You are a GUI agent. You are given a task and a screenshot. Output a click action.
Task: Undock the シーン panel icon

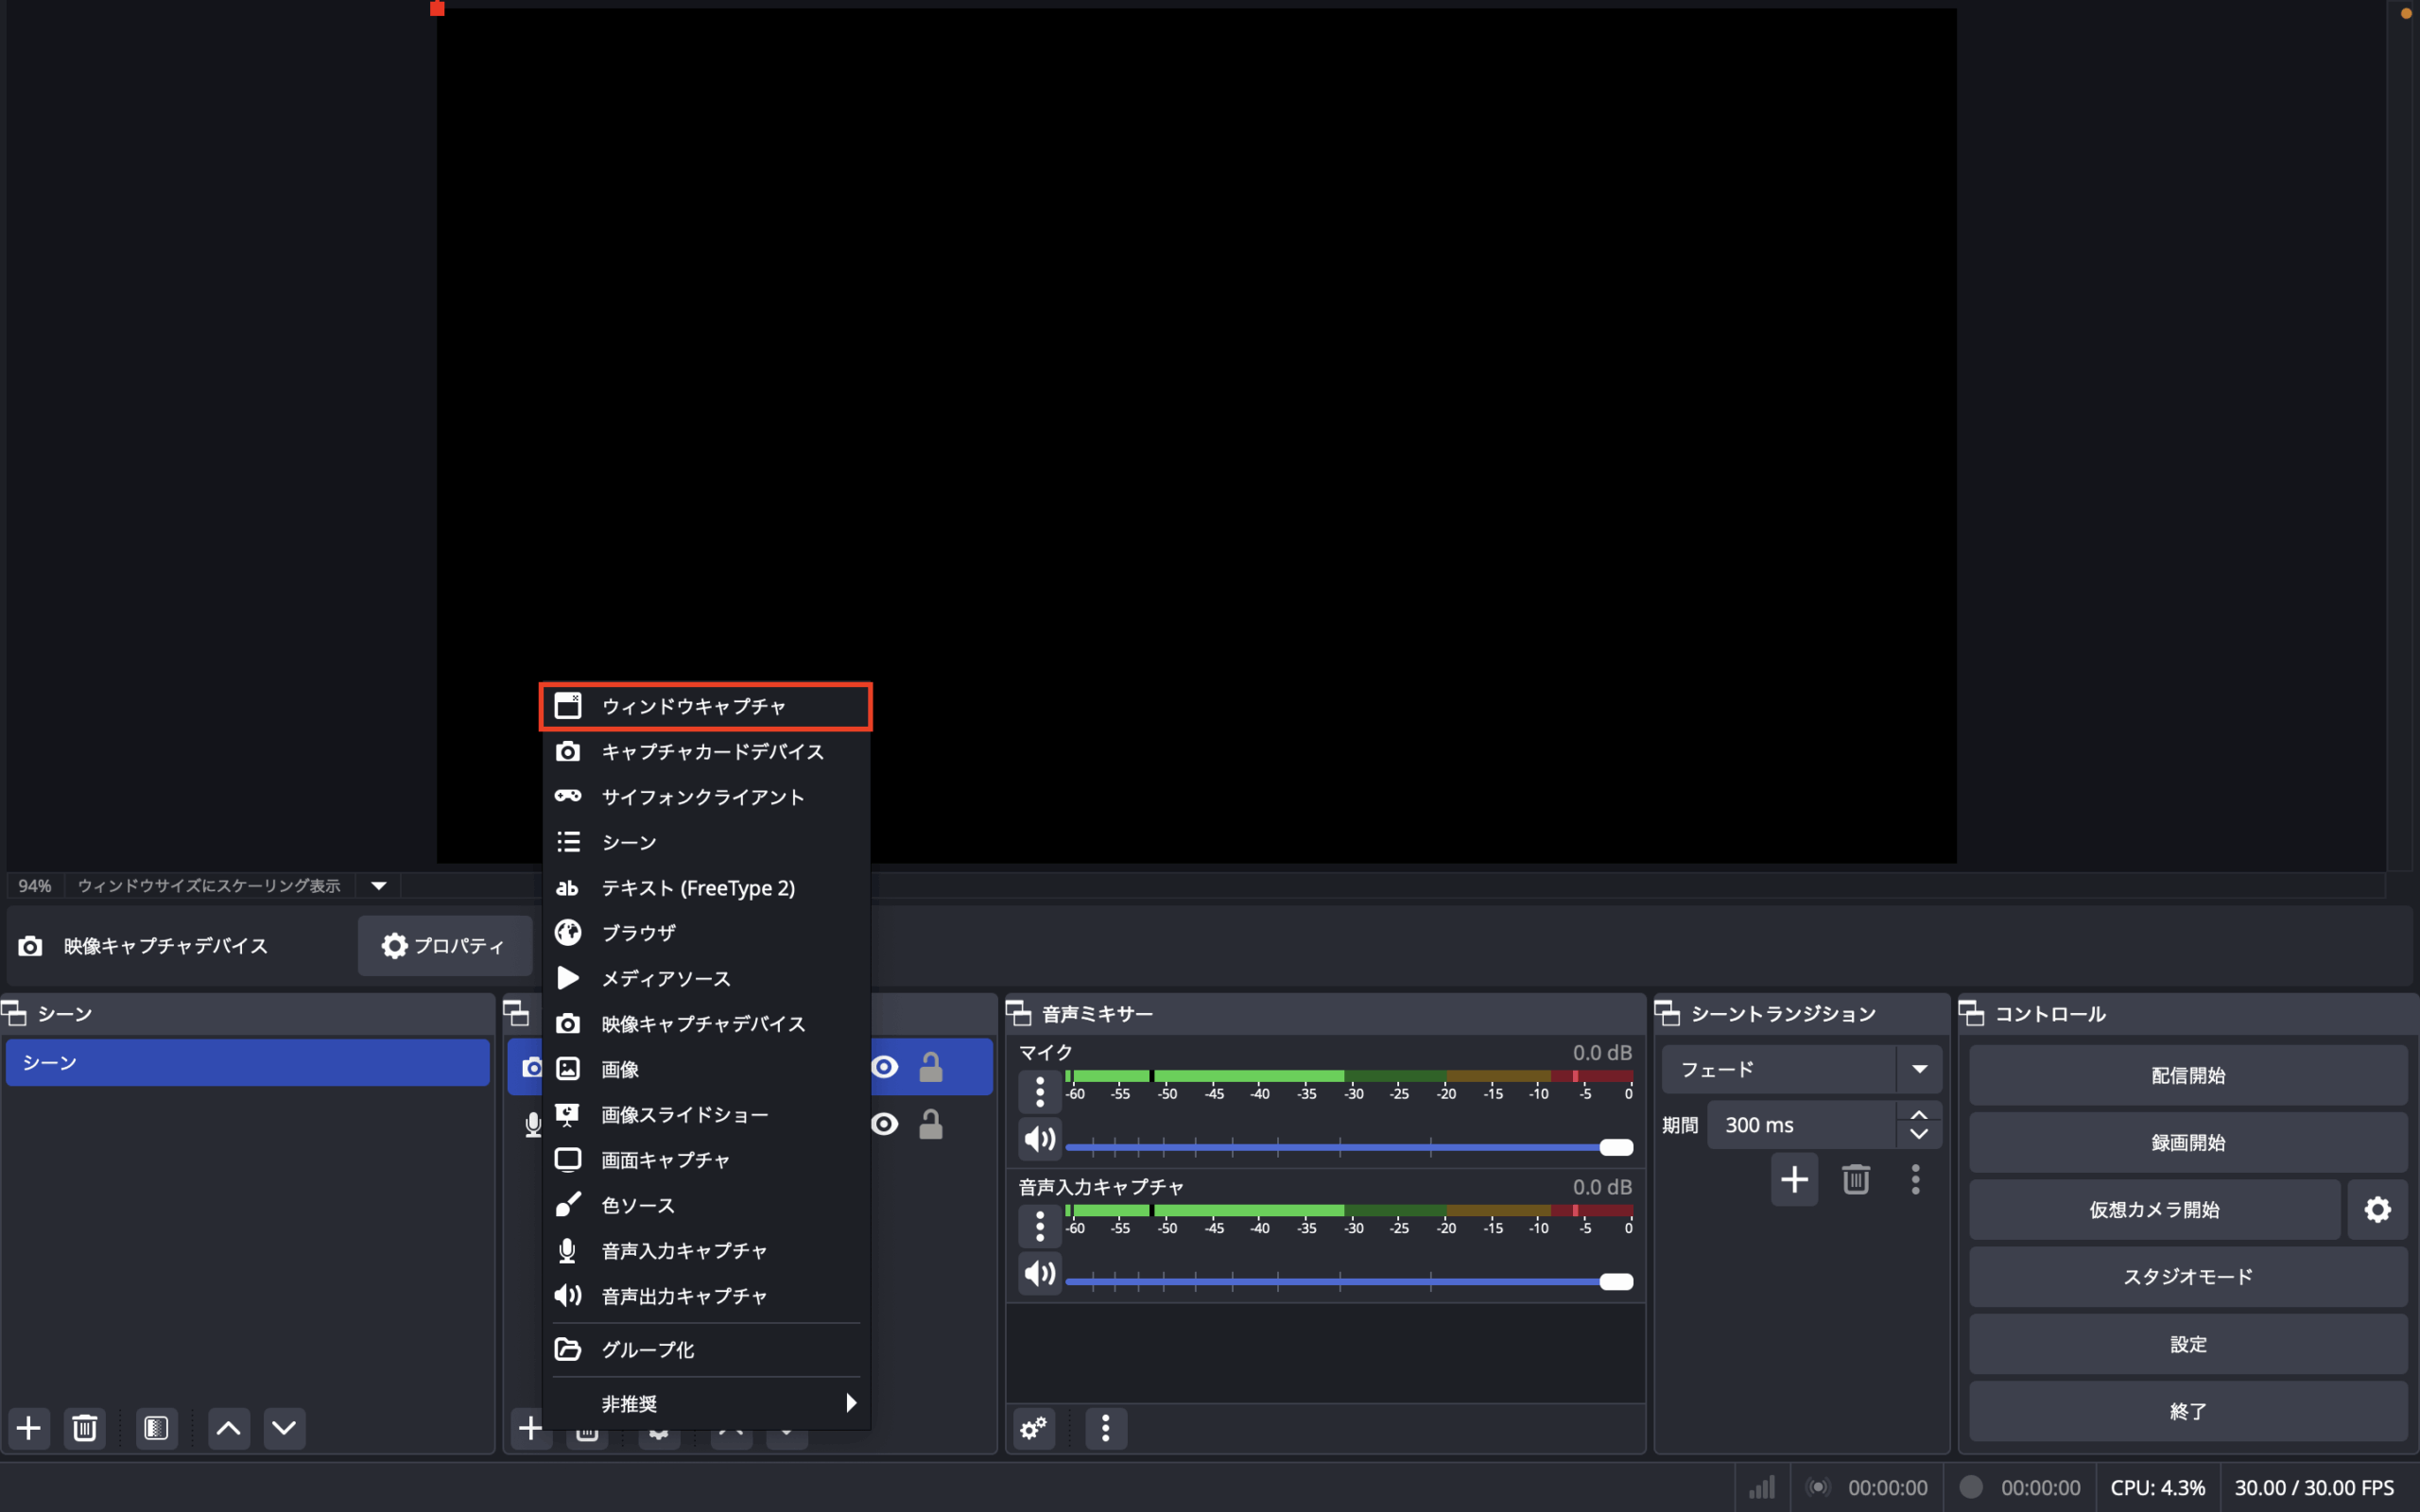[15, 1014]
